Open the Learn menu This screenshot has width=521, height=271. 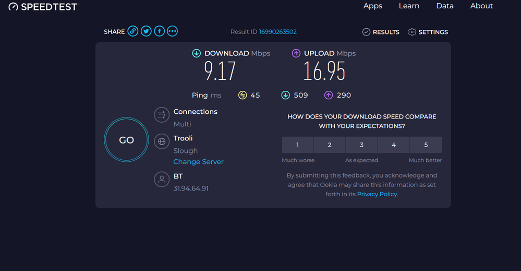409,6
